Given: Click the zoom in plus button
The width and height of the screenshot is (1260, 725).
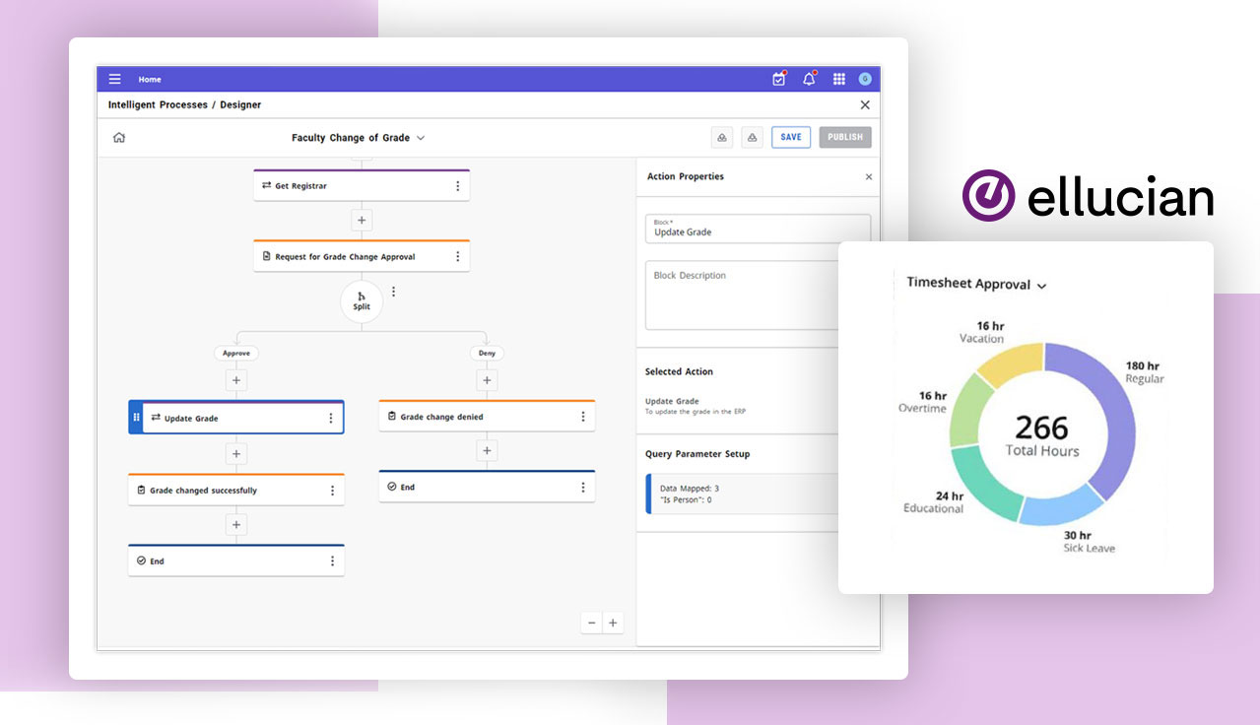Looking at the screenshot, I should pos(613,623).
